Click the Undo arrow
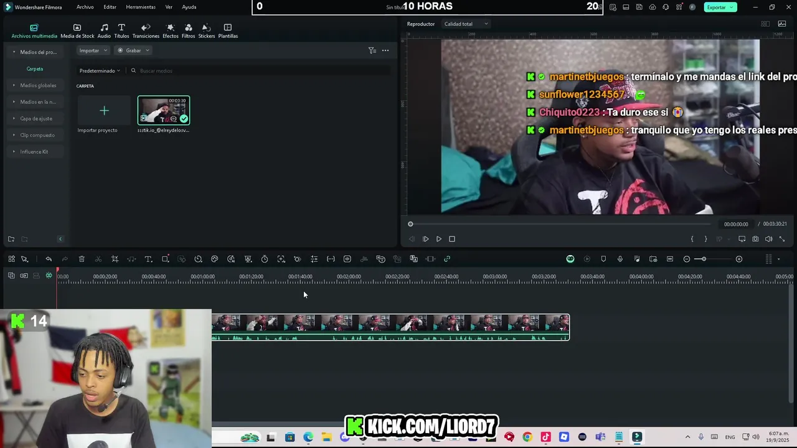Viewport: 797px width, 448px height. [49, 259]
